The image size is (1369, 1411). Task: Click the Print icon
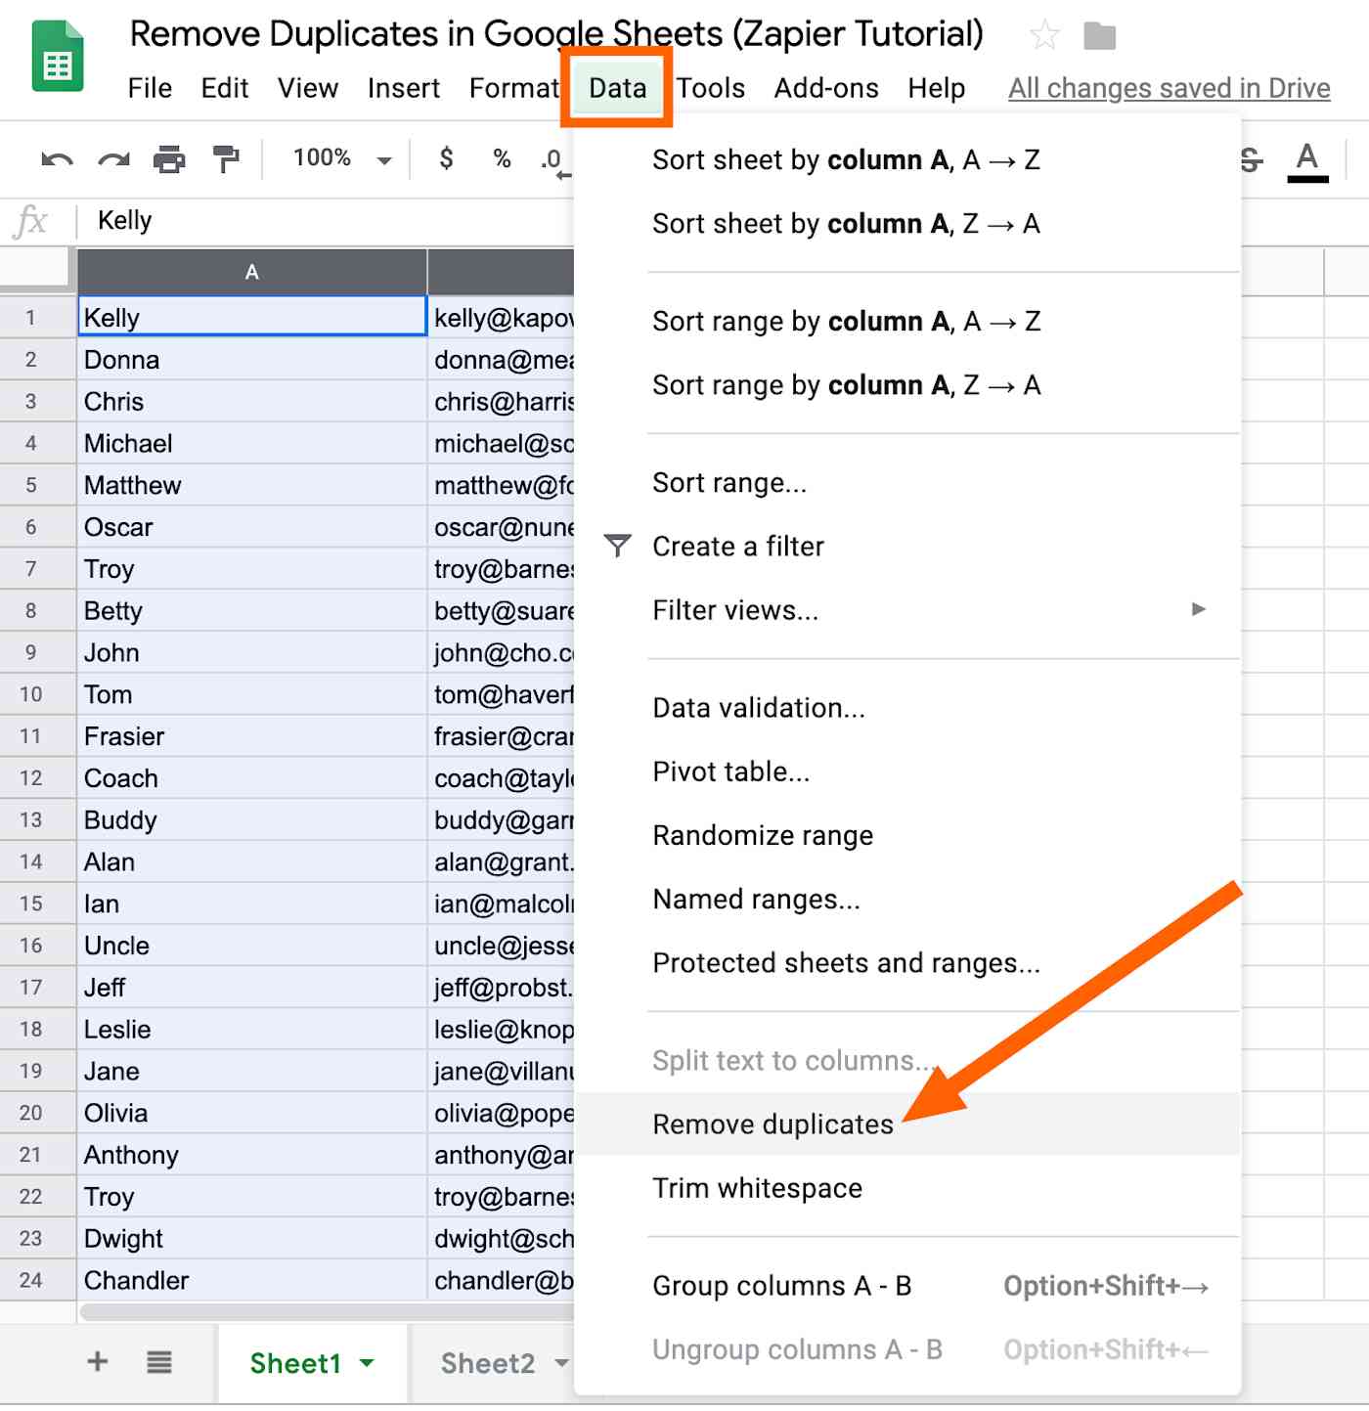[169, 158]
